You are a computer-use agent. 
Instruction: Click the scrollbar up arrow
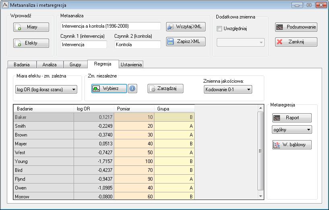(261, 108)
